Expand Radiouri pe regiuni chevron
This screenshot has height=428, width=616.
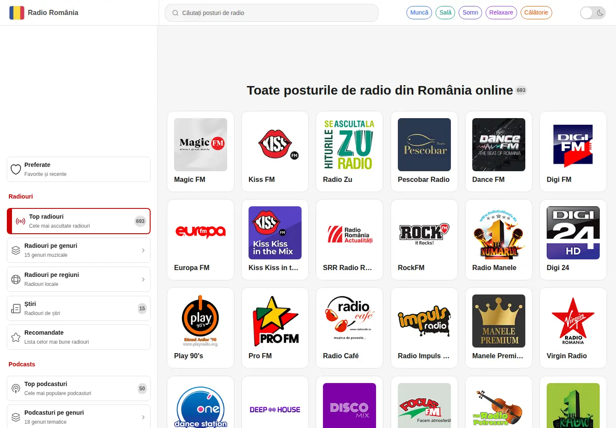(x=143, y=279)
